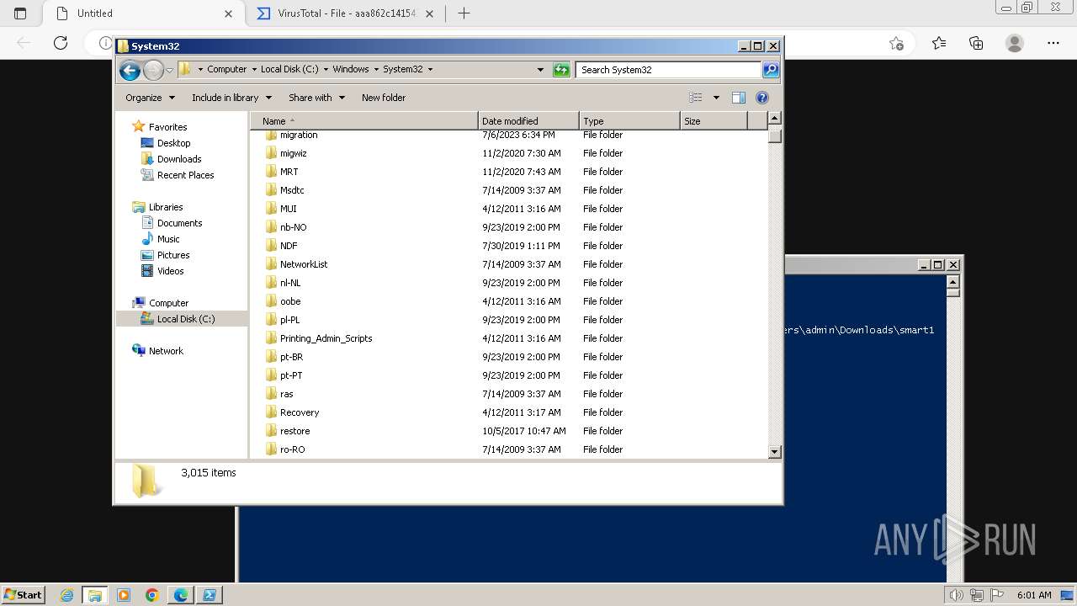Expand the Computer breadcrumb arrow

tap(254, 70)
